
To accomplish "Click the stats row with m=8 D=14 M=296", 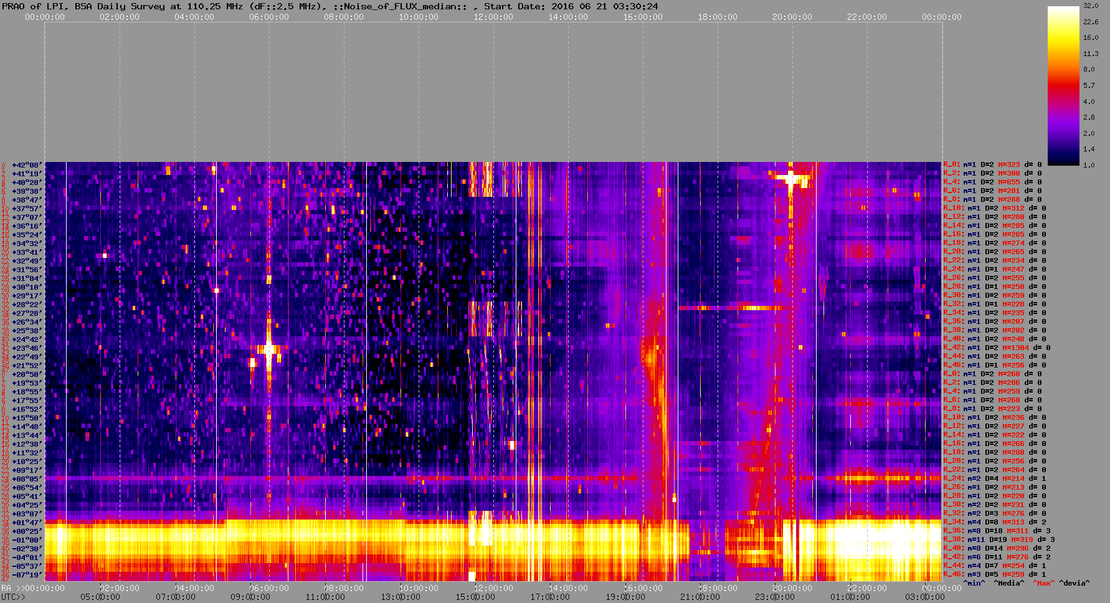I will point(997,549).
